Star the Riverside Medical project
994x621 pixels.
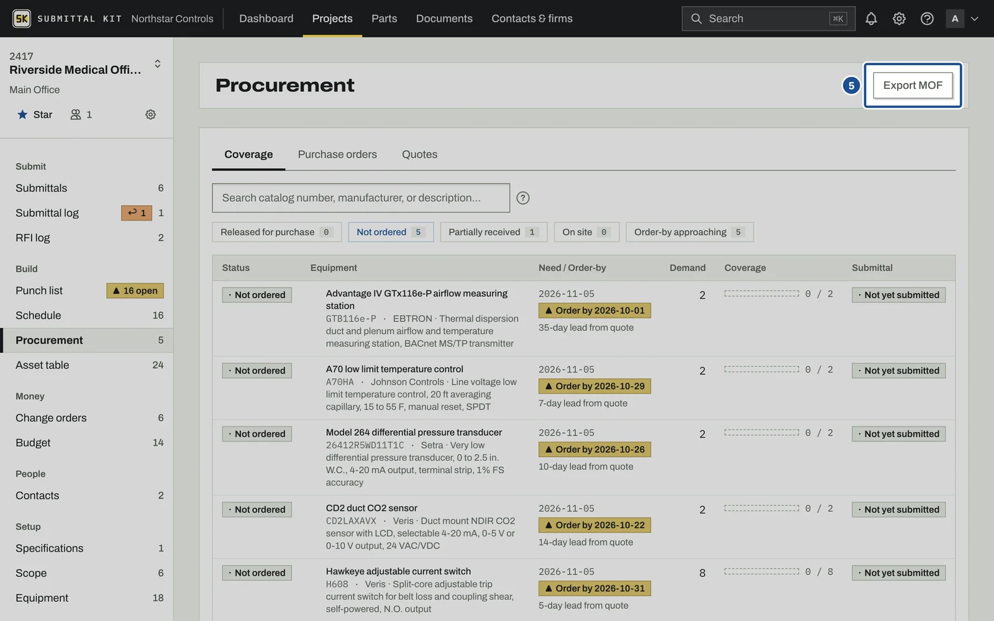(35, 114)
